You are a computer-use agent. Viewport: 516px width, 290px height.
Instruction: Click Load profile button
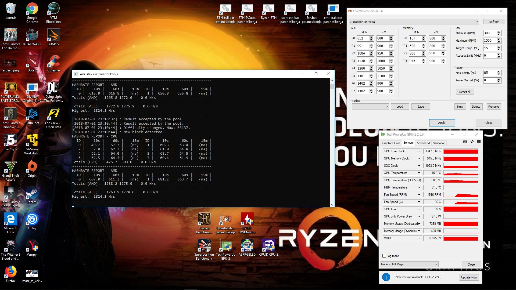pyautogui.click(x=400, y=107)
